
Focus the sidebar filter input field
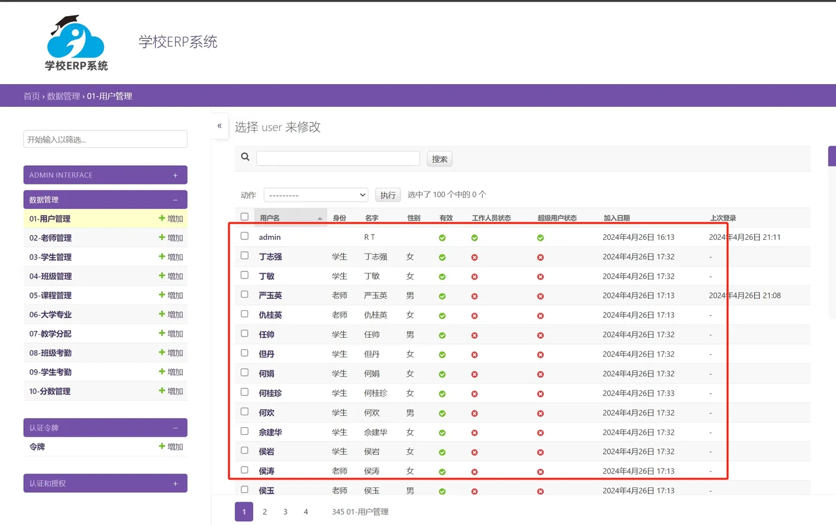105,139
